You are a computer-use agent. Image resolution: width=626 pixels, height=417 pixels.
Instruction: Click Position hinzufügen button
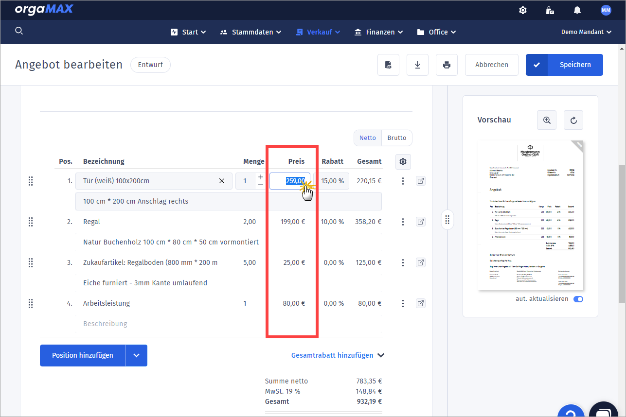[x=83, y=355]
